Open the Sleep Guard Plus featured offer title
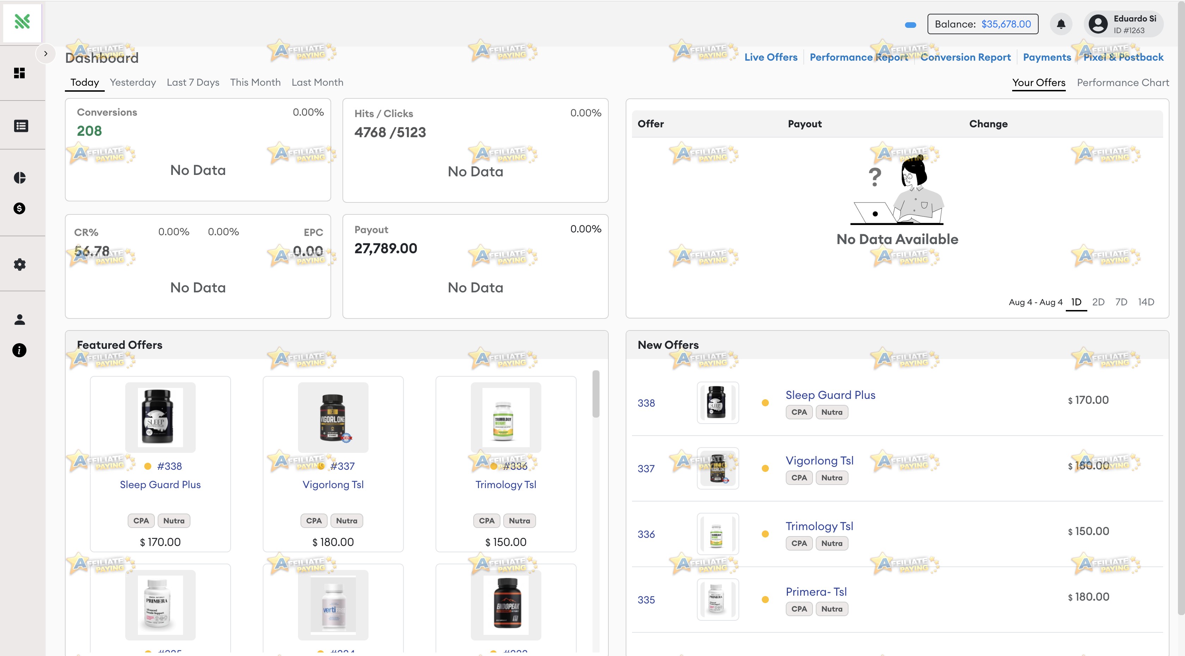 (x=160, y=485)
